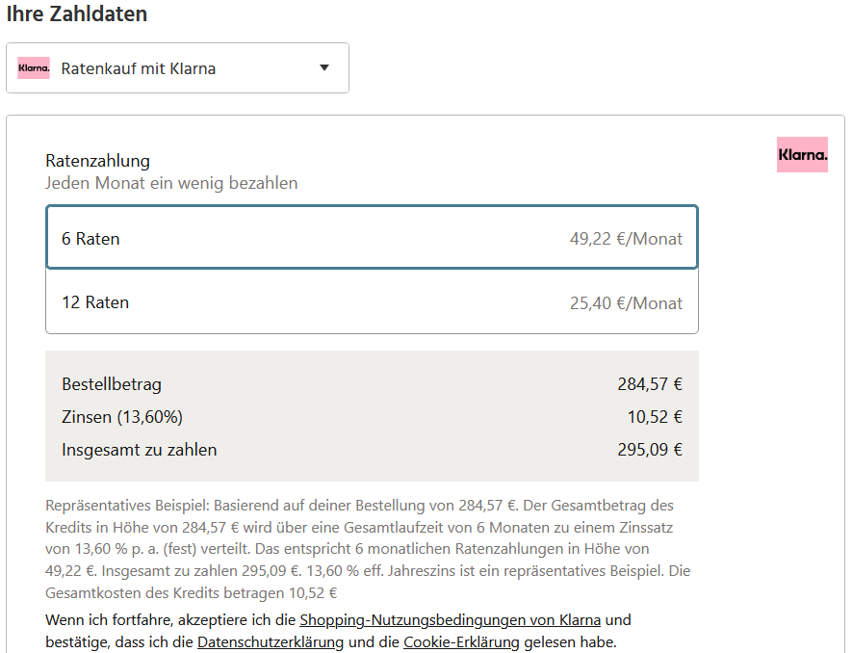
Task: Click the 295,09 € total amount
Action: (x=650, y=450)
